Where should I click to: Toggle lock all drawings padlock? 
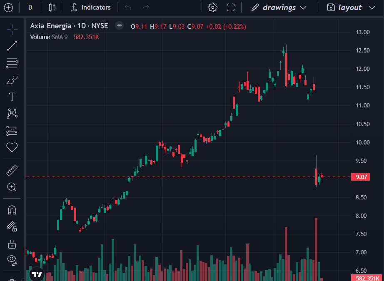click(12, 244)
